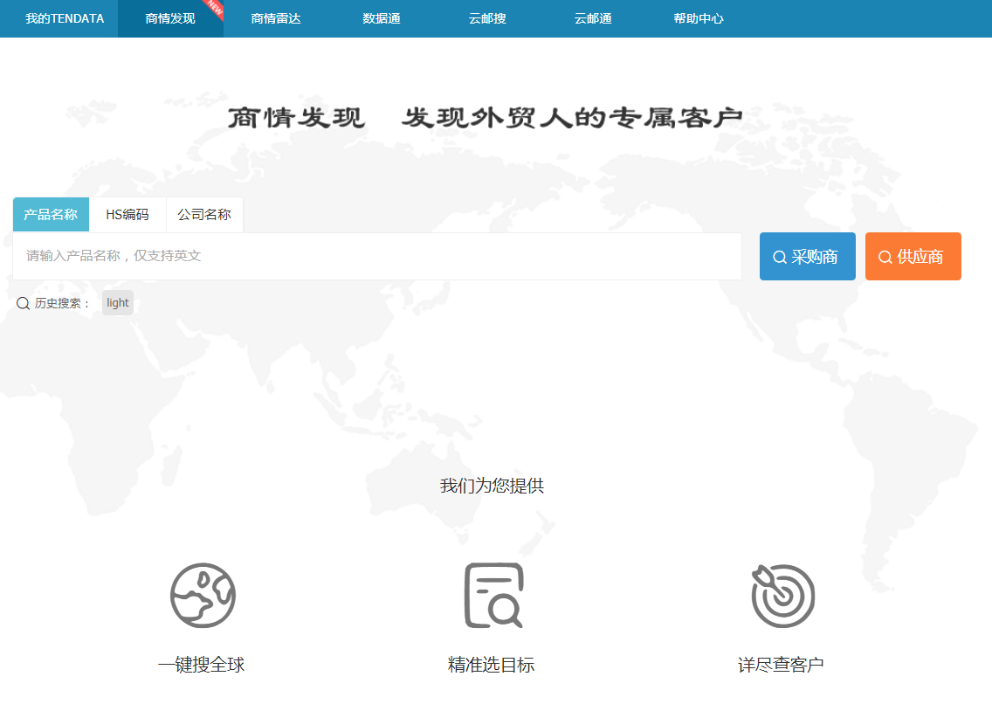992x711 pixels.
Task: Select the 'light' history search tag
Action: [117, 302]
